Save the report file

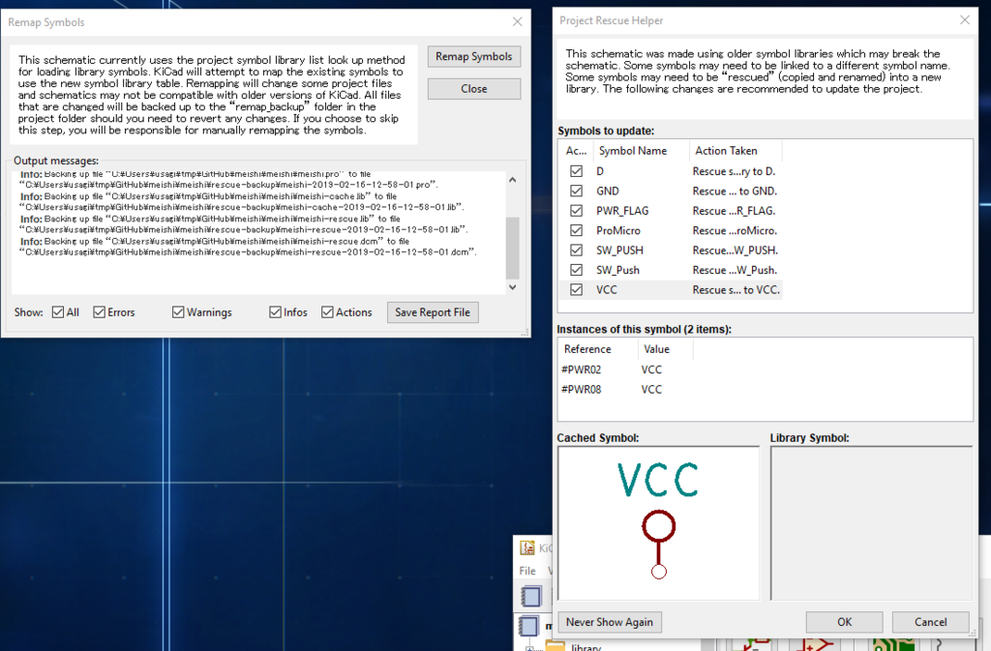coord(433,311)
